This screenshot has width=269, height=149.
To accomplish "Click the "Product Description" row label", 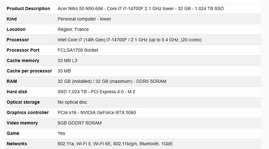I will pyautogui.click(x=28, y=9).
